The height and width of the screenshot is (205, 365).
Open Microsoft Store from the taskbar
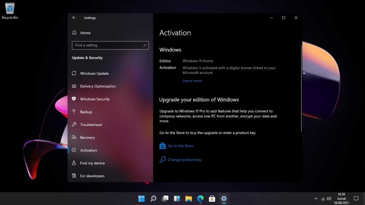click(x=212, y=199)
